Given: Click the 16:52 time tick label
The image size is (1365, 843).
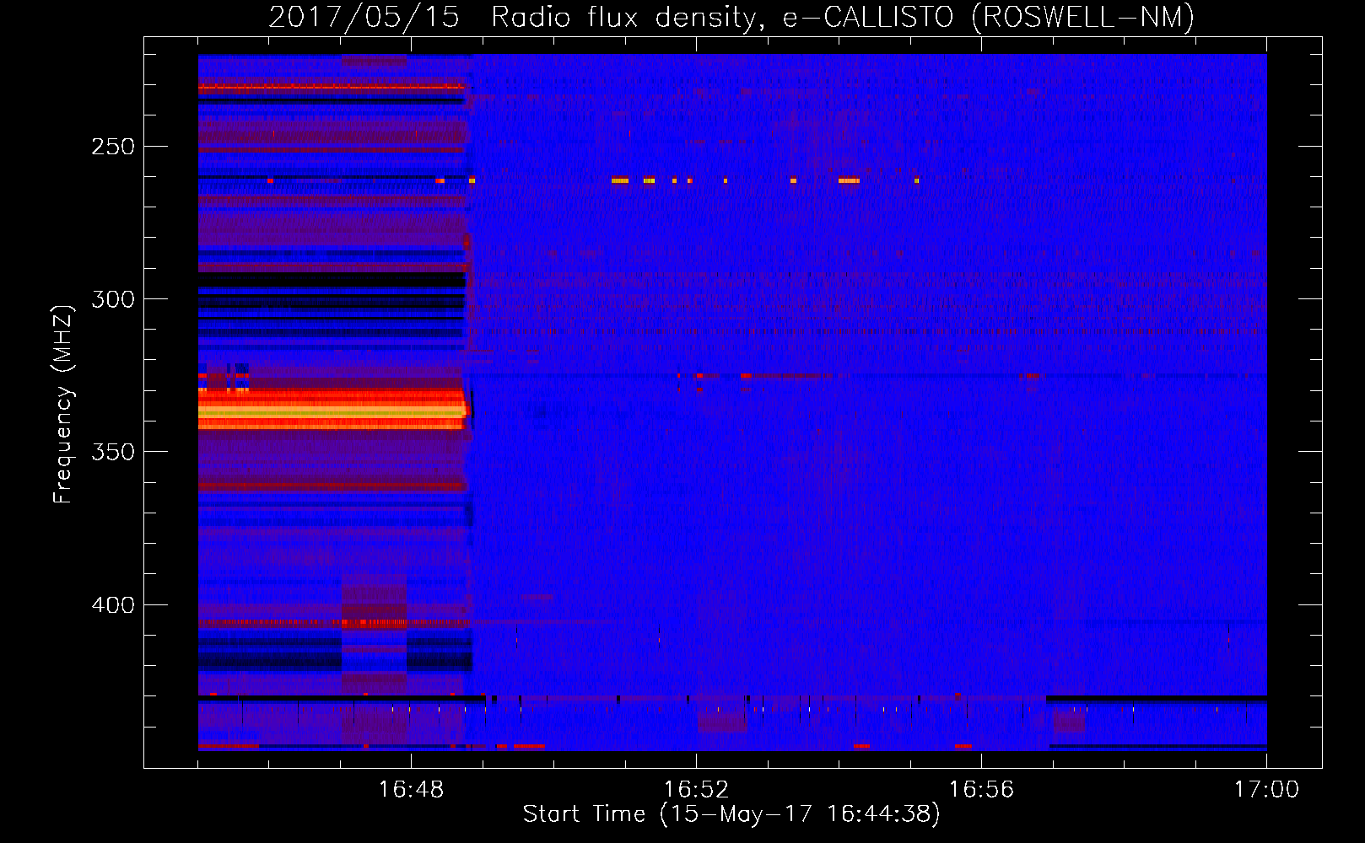Looking at the screenshot, I should click(696, 790).
